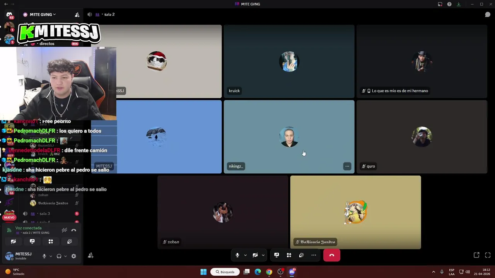Launch Google Chrome from the taskbar
This screenshot has width=495, height=278.
[269, 272]
